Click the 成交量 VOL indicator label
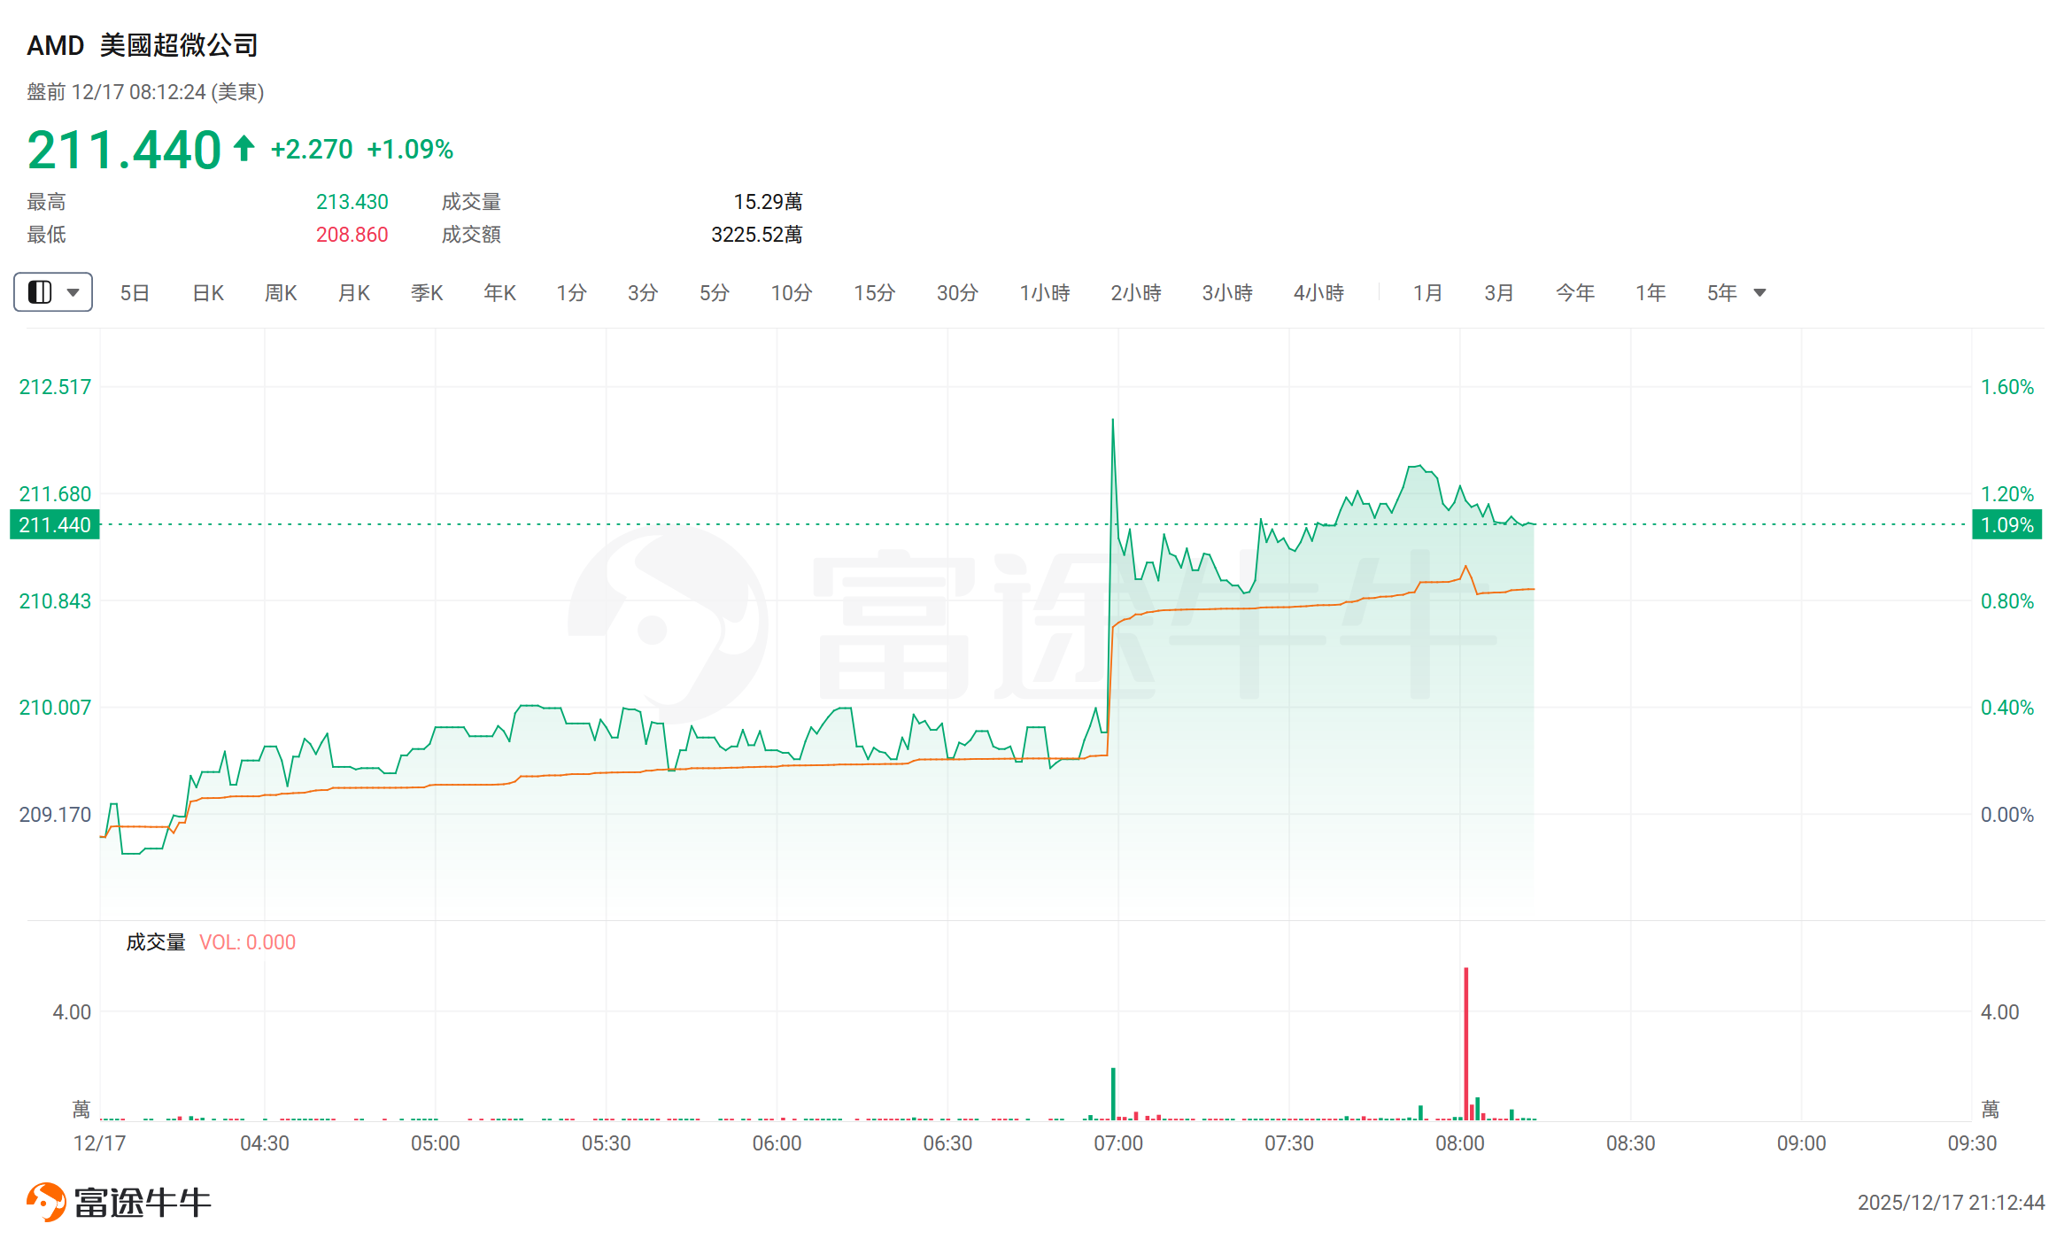Screen dimensions: 2072x1247 [211, 942]
